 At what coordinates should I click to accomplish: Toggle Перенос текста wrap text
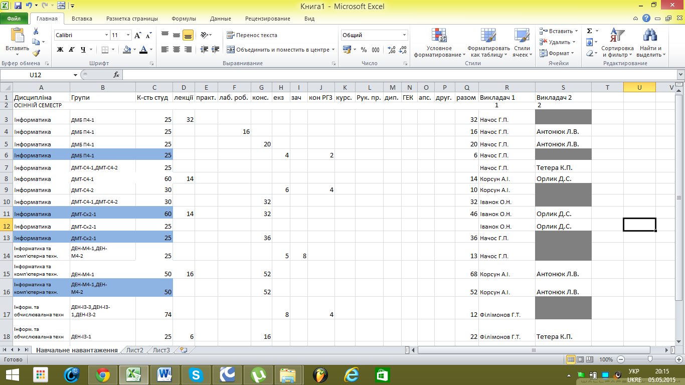pyautogui.click(x=252, y=35)
